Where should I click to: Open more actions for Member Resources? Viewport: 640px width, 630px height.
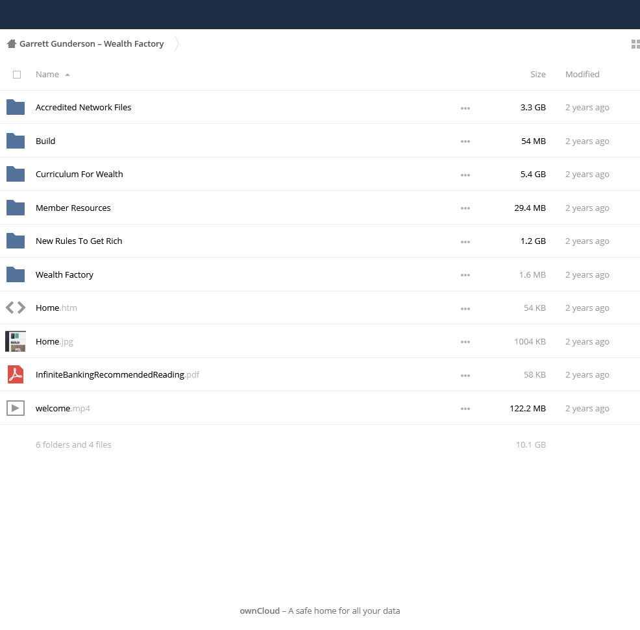pyautogui.click(x=465, y=208)
